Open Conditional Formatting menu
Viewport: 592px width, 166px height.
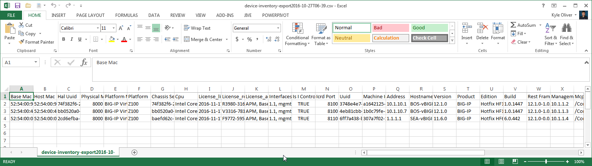point(297,34)
